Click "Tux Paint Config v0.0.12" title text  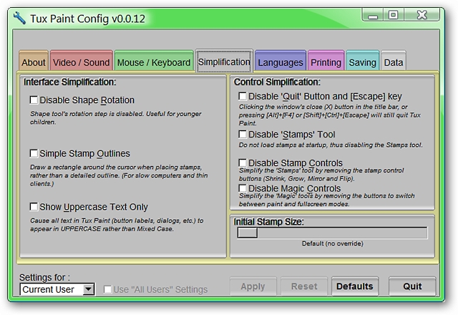click(x=87, y=19)
